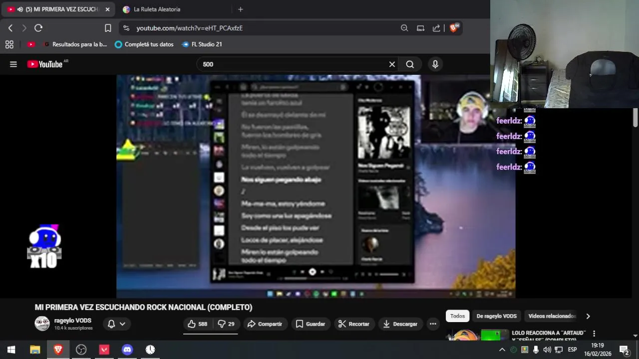Open the volume control in system tray
This screenshot has width=639, height=359.
point(547,350)
